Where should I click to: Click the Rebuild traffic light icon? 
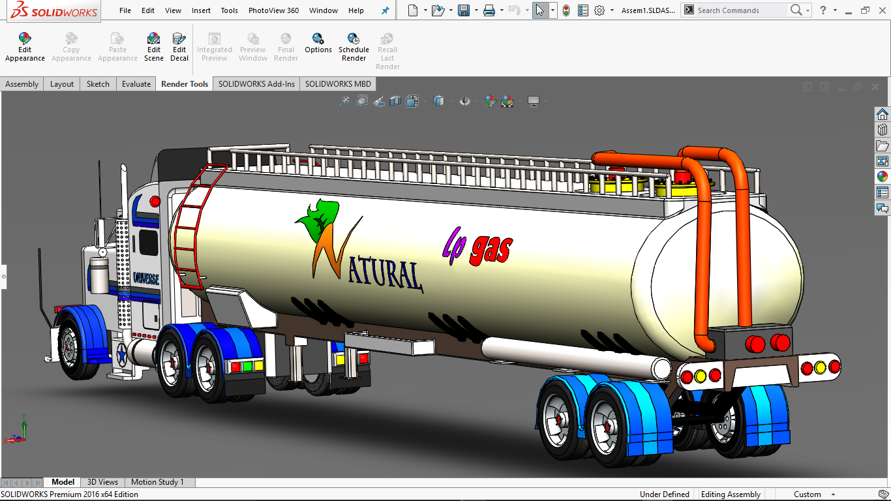(x=566, y=10)
